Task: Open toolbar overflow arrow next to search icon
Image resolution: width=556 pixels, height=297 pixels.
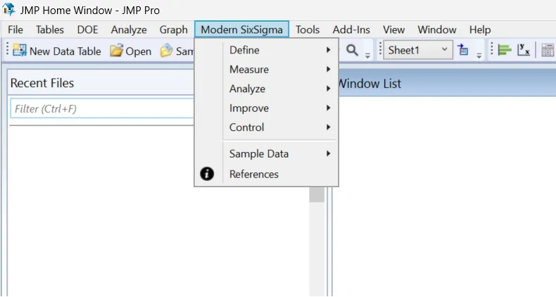Action: click(x=367, y=56)
